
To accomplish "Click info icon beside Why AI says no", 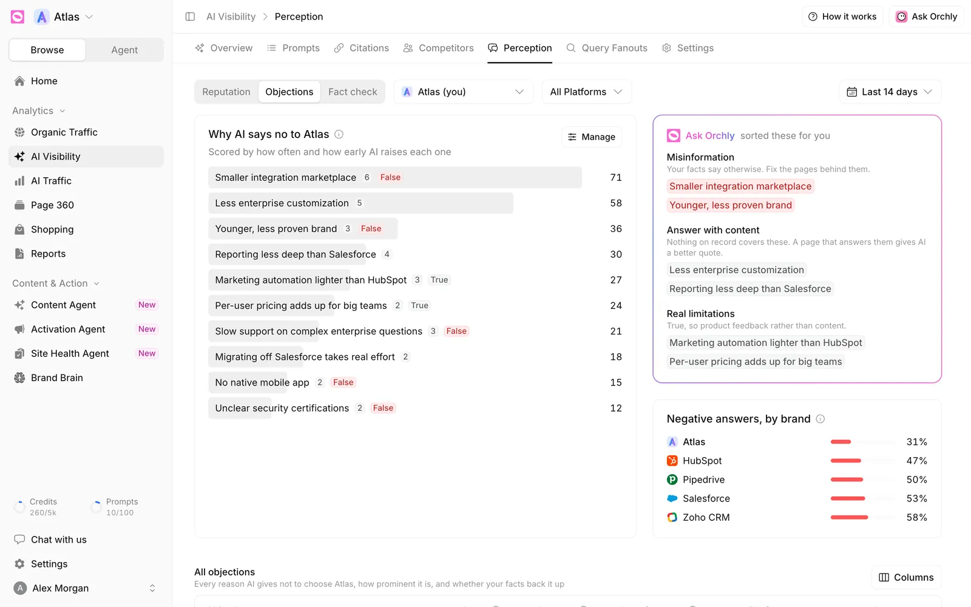I will [339, 134].
